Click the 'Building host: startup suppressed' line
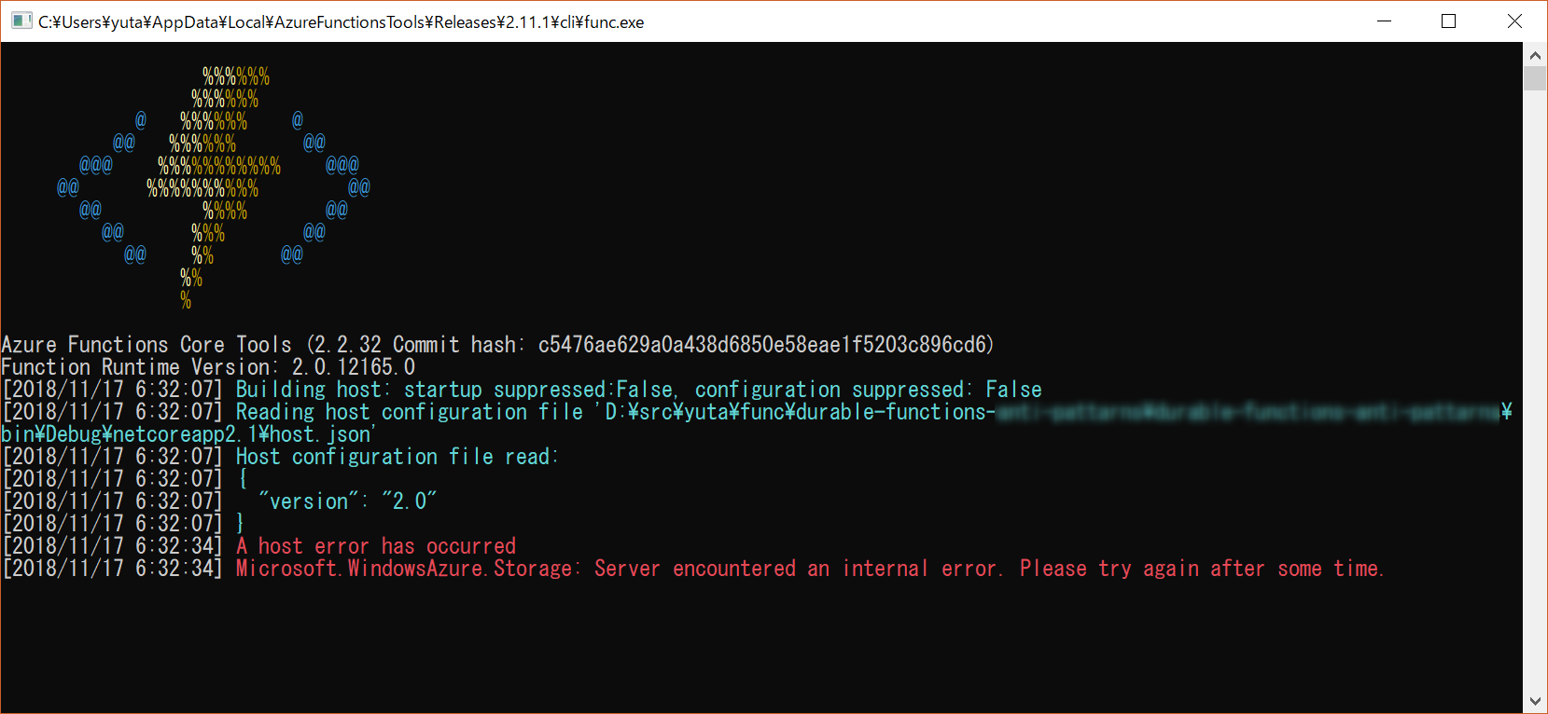1548x714 pixels. point(522,390)
